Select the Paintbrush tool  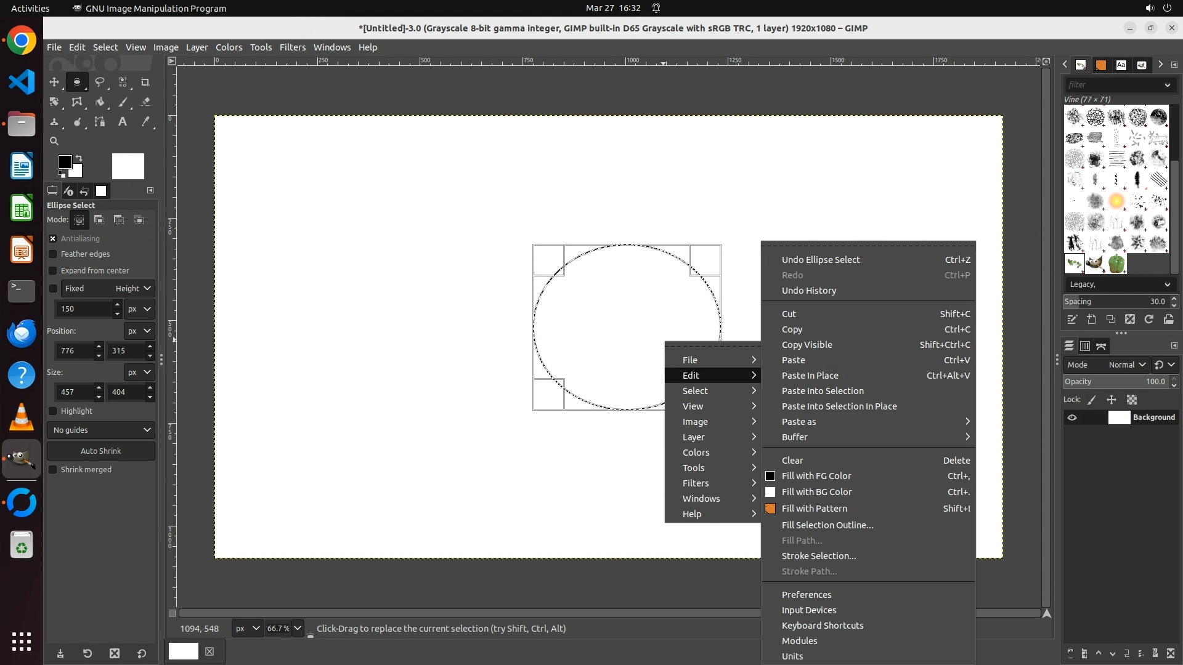pyautogui.click(x=123, y=102)
